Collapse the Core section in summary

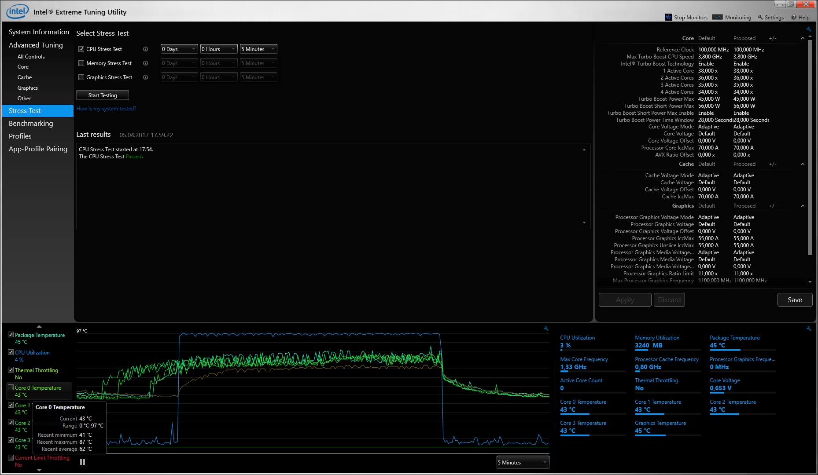[803, 38]
